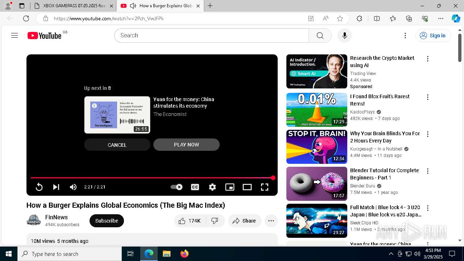
Task: Play the next video now
Action: click(x=186, y=145)
